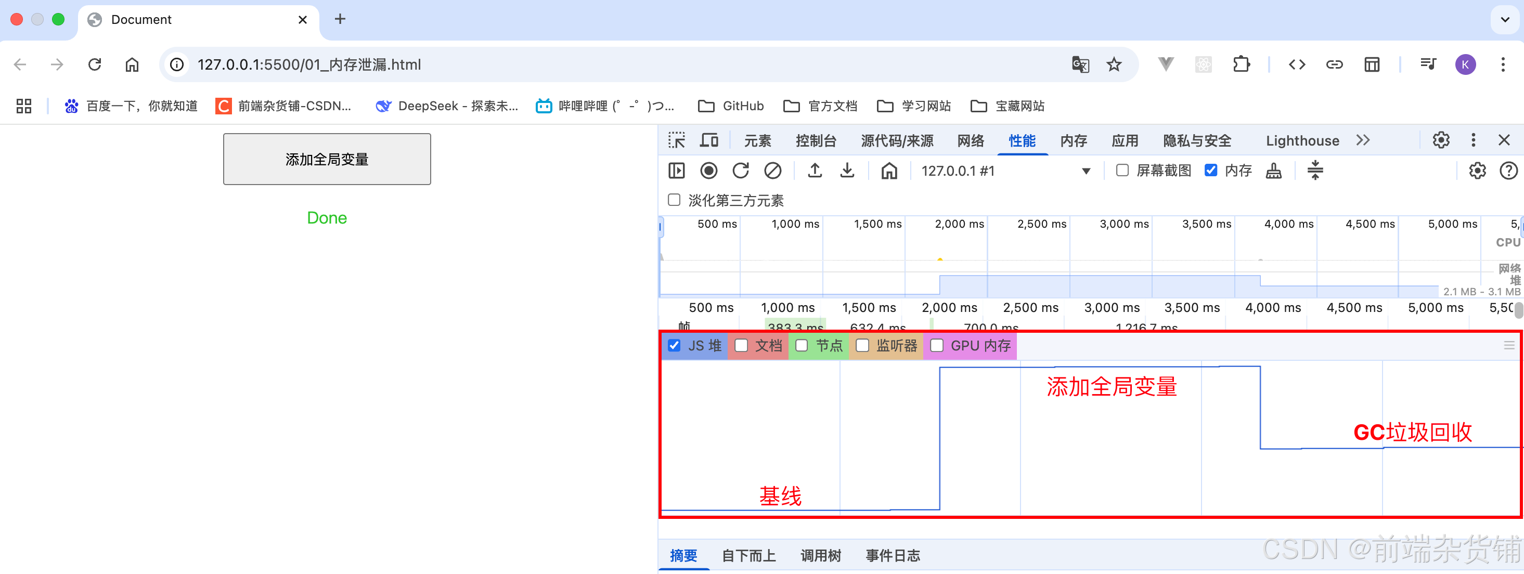Open Chrome three-dot main menu
Screen dimensions: 1524x574
pos(1503,64)
